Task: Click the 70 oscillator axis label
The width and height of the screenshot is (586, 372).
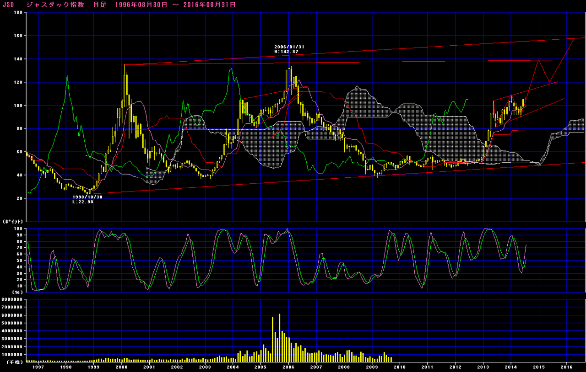Action: (20, 248)
